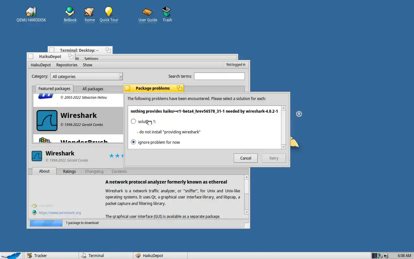The height and width of the screenshot is (259, 414).
Task: Select the solution 1 radio button
Action: [x=133, y=121]
